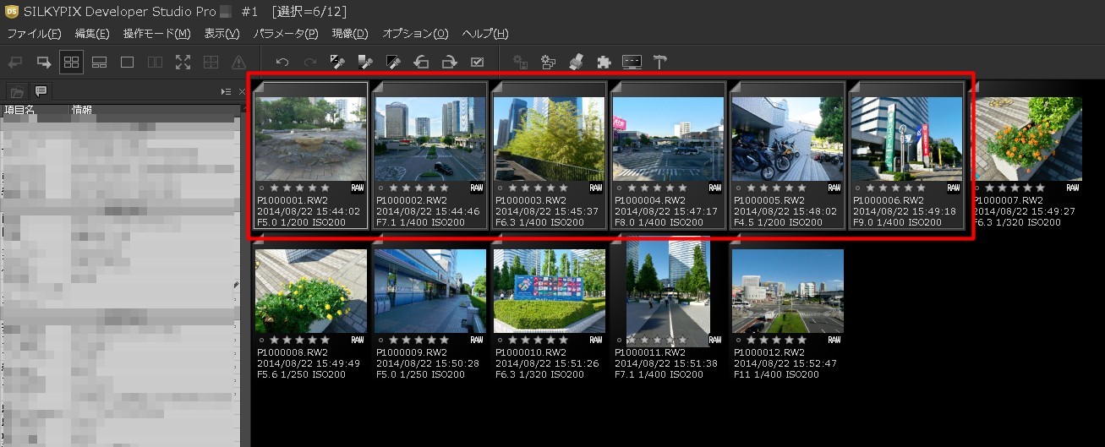Switch to thumbnail grid view mode

[x=72, y=63]
